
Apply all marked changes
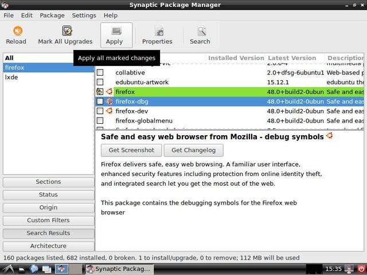point(116,36)
